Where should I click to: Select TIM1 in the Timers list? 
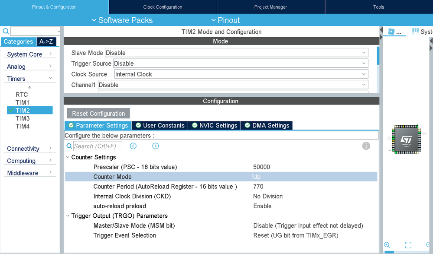click(x=23, y=102)
